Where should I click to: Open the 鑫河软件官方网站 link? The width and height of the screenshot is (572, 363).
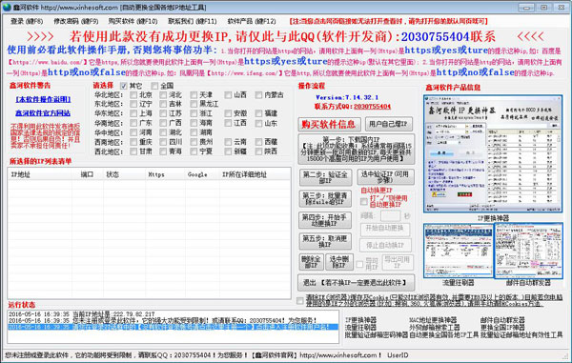point(43,113)
